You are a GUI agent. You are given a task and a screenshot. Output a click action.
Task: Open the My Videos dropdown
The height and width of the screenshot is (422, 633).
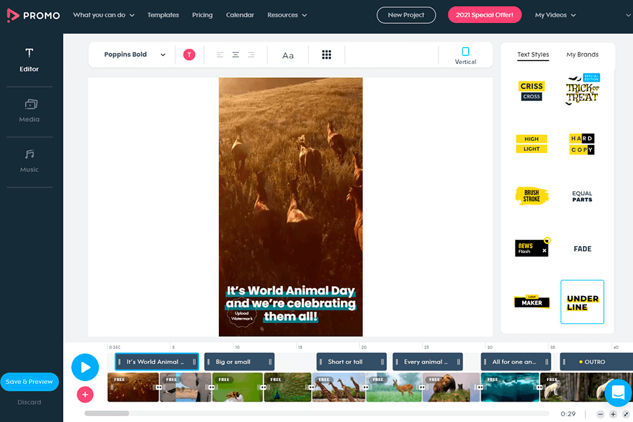555,15
